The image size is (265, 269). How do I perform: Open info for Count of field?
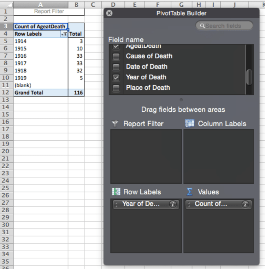click(x=245, y=204)
